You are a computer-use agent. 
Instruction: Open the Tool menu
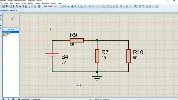coord(11,3)
